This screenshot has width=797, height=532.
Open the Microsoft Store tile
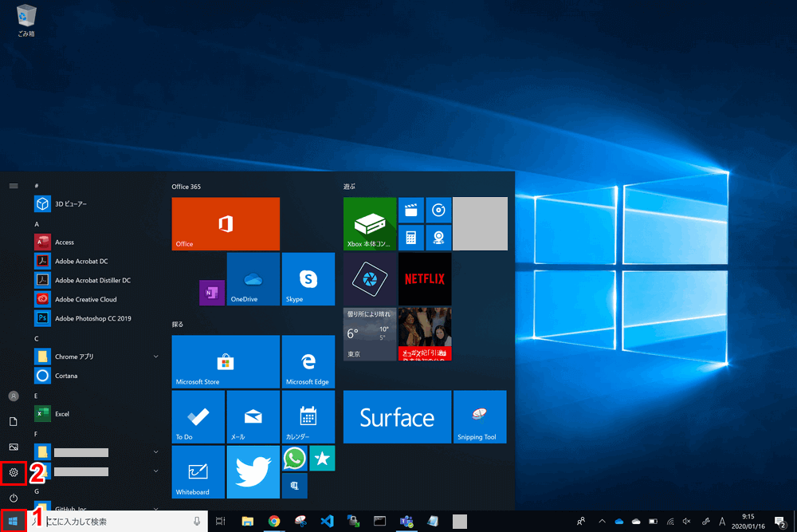point(226,361)
